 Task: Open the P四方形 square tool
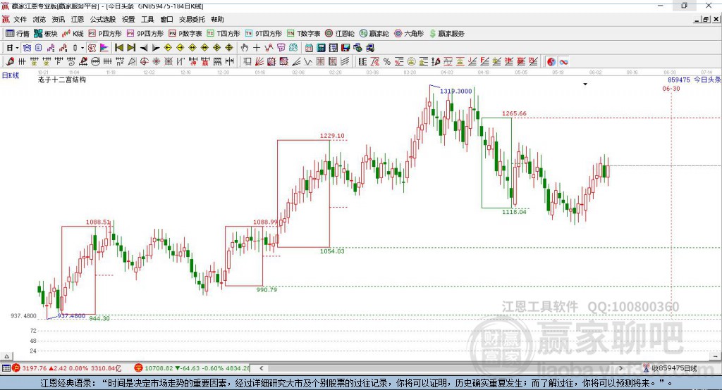pyautogui.click(x=105, y=34)
